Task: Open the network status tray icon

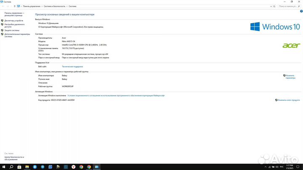Action: click(270, 167)
